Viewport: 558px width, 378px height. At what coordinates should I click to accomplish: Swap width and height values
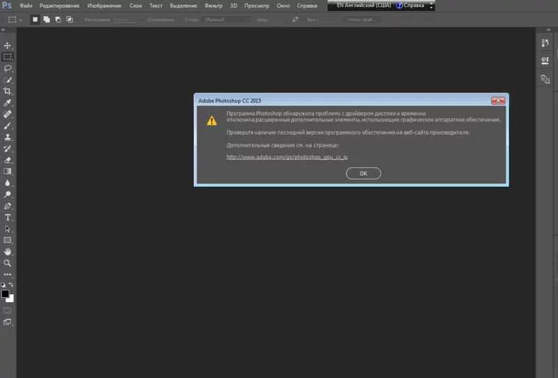tap(295, 20)
